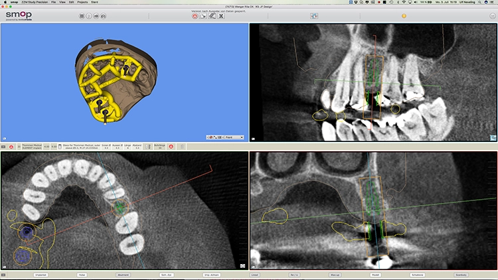The height and width of the screenshot is (280, 498).
Task: Click the Re / Li button in bottom bar
Action: tap(294, 275)
